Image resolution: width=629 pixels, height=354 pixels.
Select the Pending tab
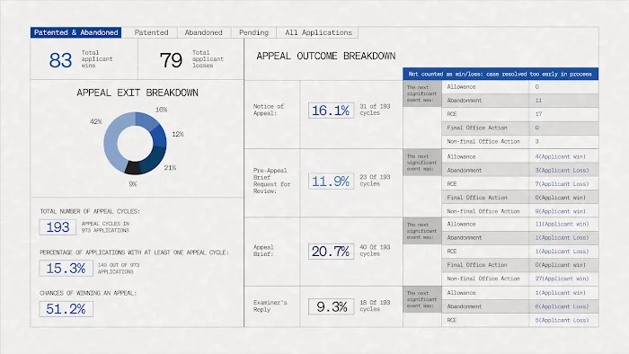[x=253, y=32]
